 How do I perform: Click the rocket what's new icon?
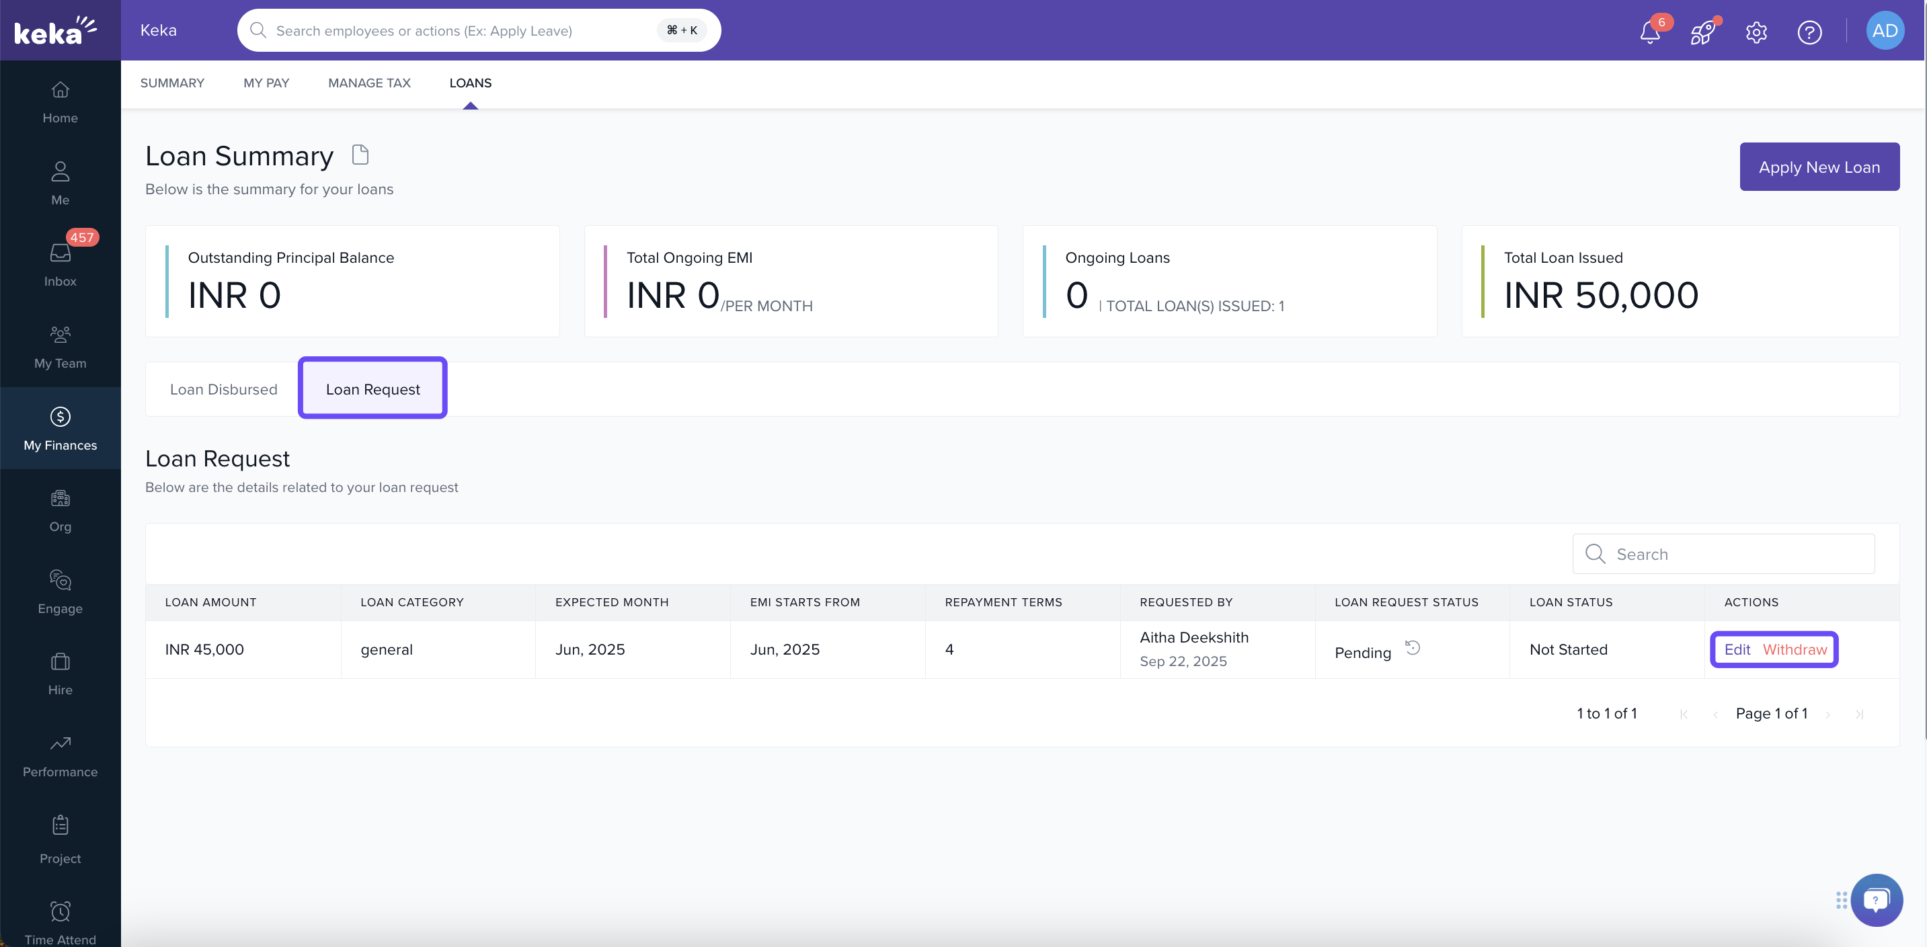coord(1702,32)
